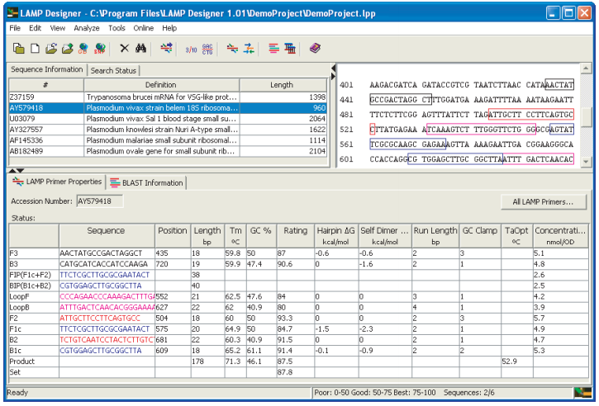Select the AF145336 sequence row
This screenshot has height=406, width=599.
168,140
